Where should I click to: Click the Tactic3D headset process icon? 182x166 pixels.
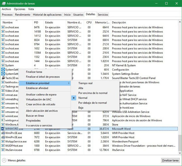click(x=3, y=78)
